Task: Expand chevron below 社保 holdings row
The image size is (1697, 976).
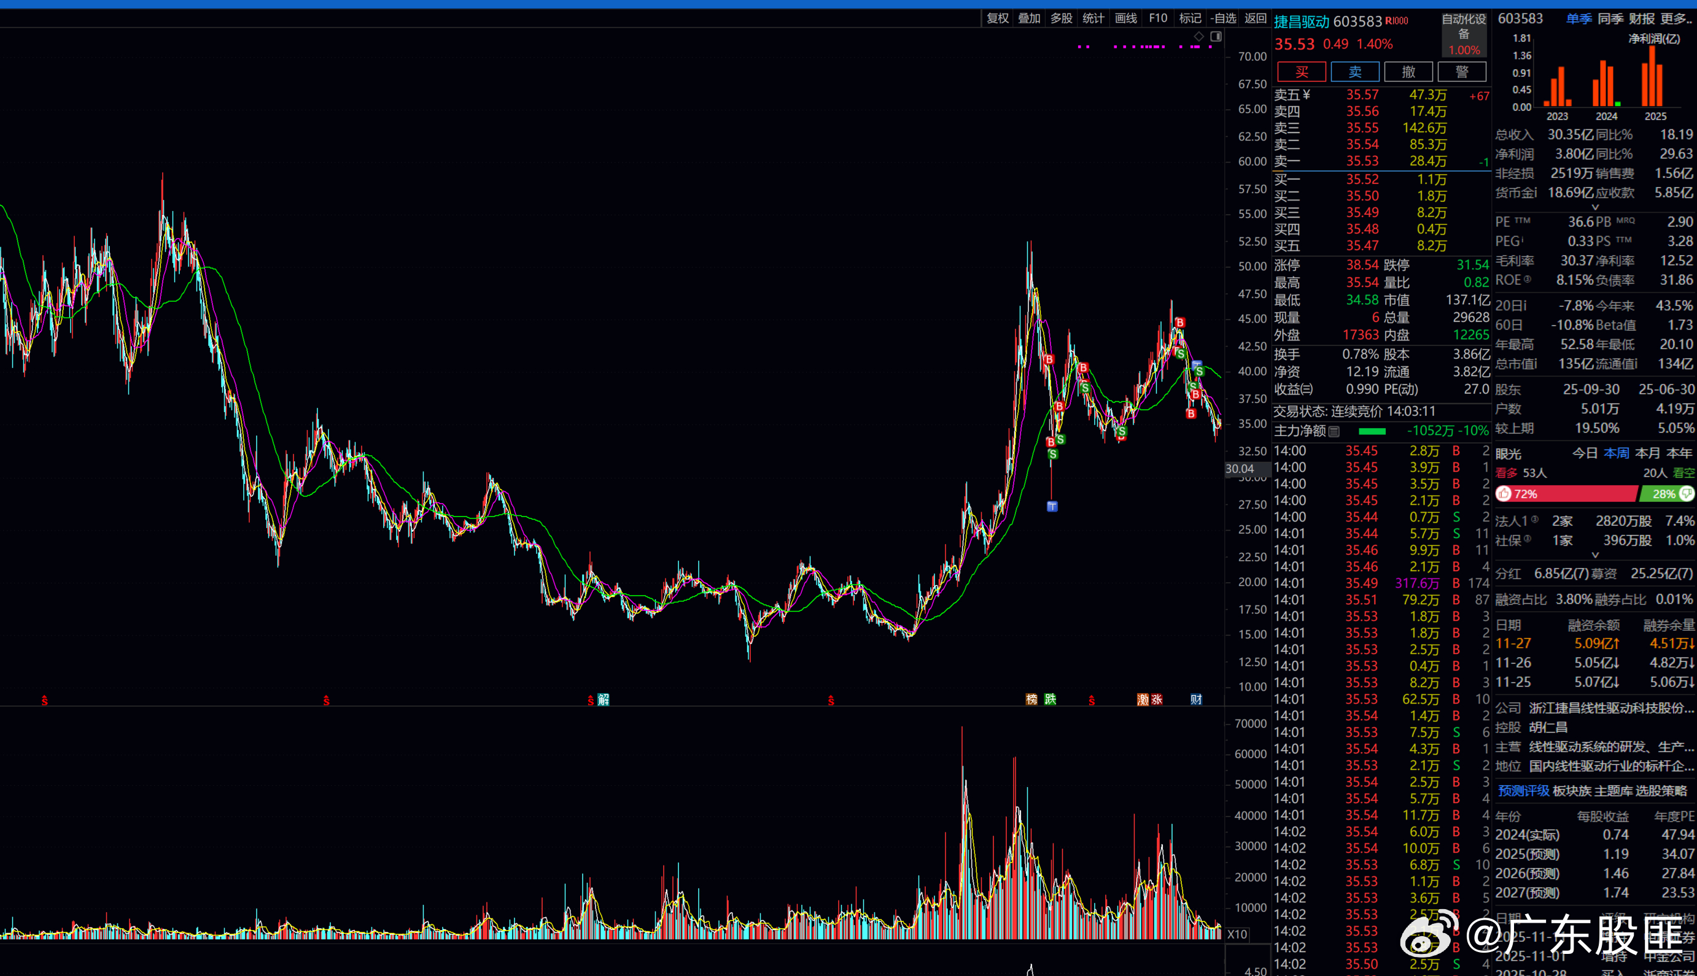Action: [x=1595, y=555]
